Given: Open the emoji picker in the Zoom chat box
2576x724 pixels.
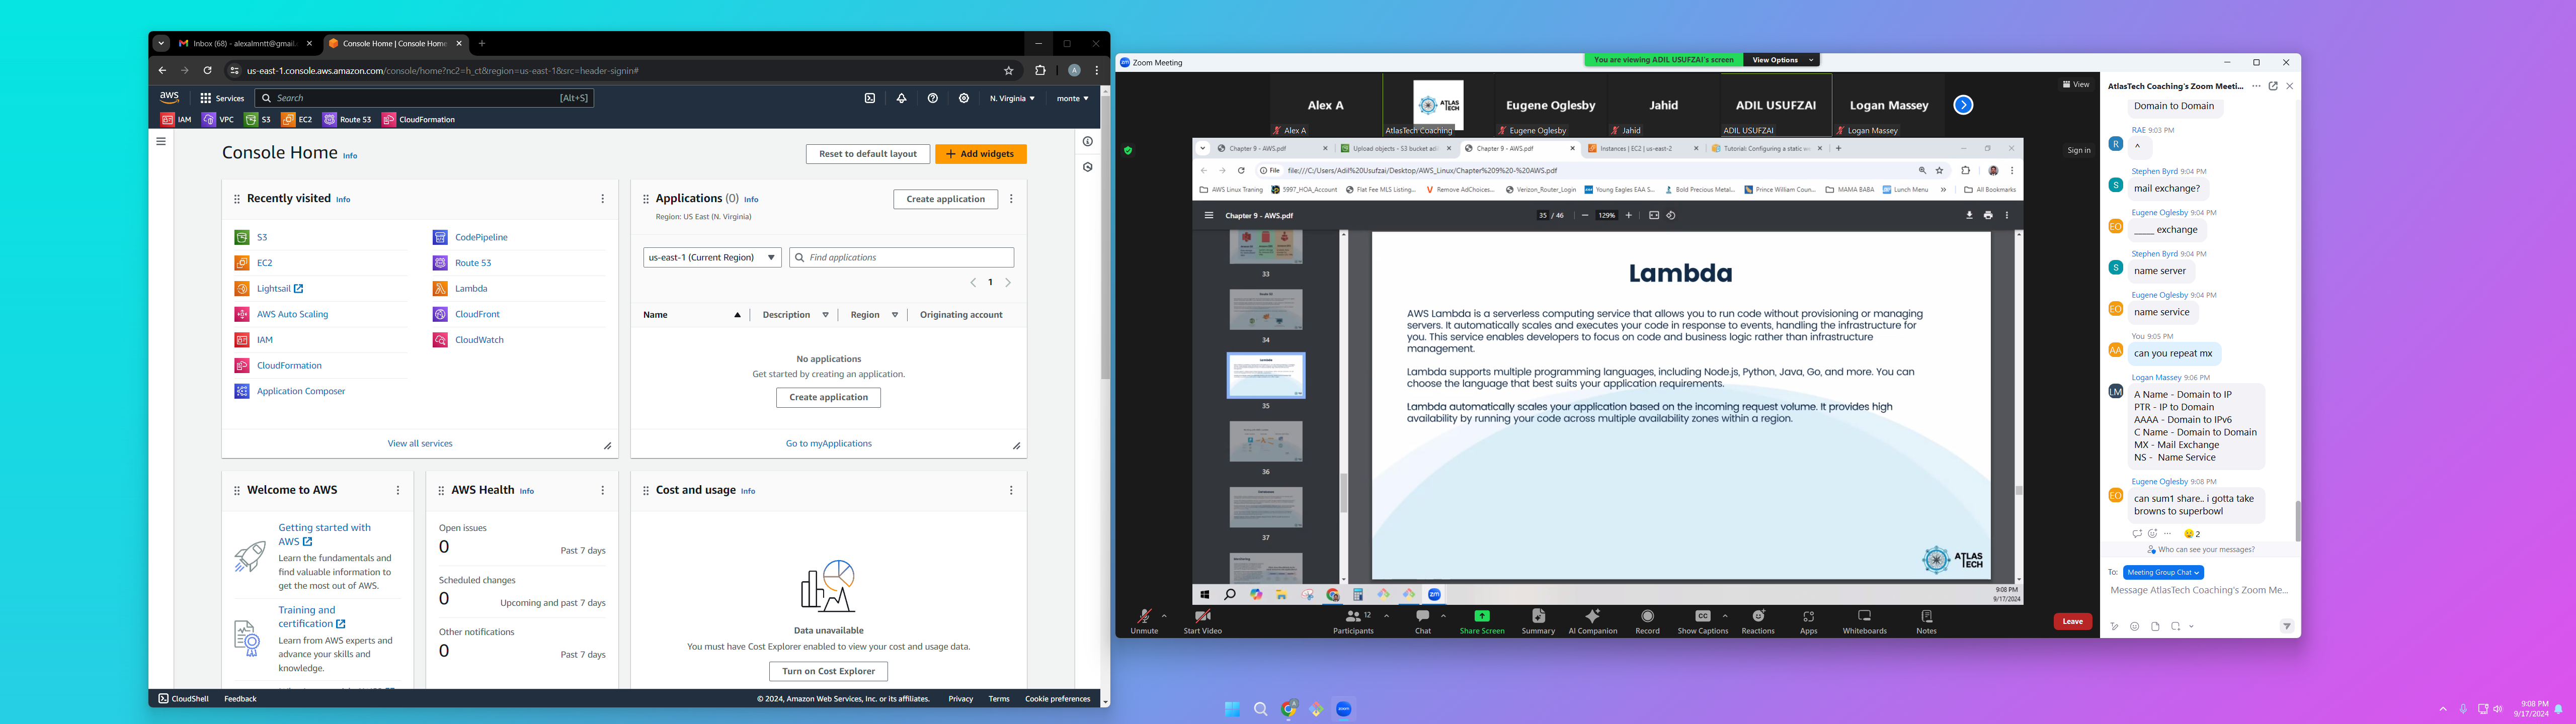Looking at the screenshot, I should 2134,627.
